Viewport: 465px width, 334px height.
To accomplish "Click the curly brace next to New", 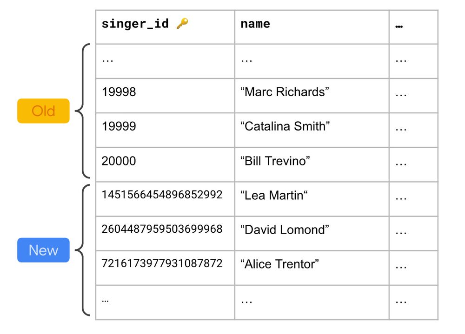I will 82,250.
